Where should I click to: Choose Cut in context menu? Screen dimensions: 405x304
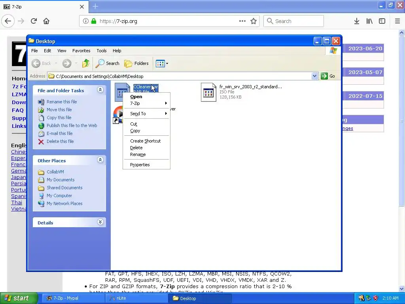click(146, 124)
